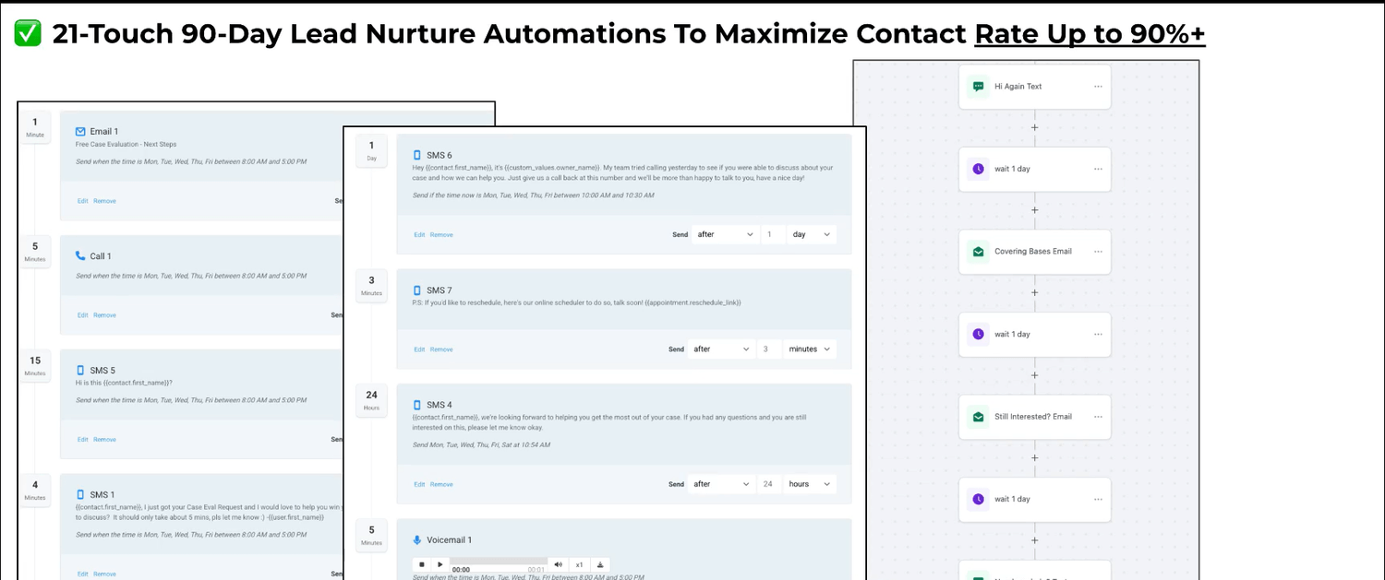Screen dimensions: 1385x580
Task: Click the mobile icon next to SMS 6
Action: [x=416, y=155]
